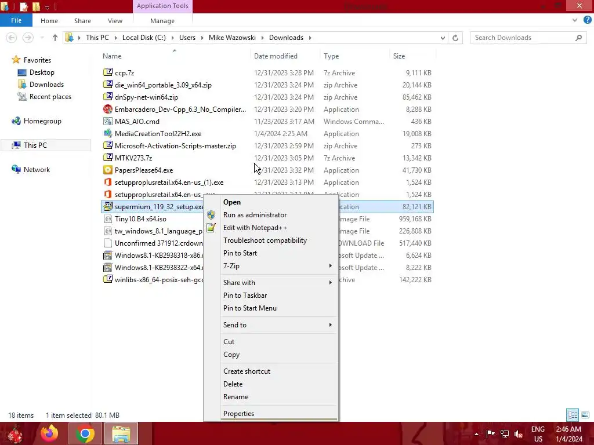Viewport: 594px width, 445px height.
Task: Expand the ribbon with the chevron
Action: (575, 20)
